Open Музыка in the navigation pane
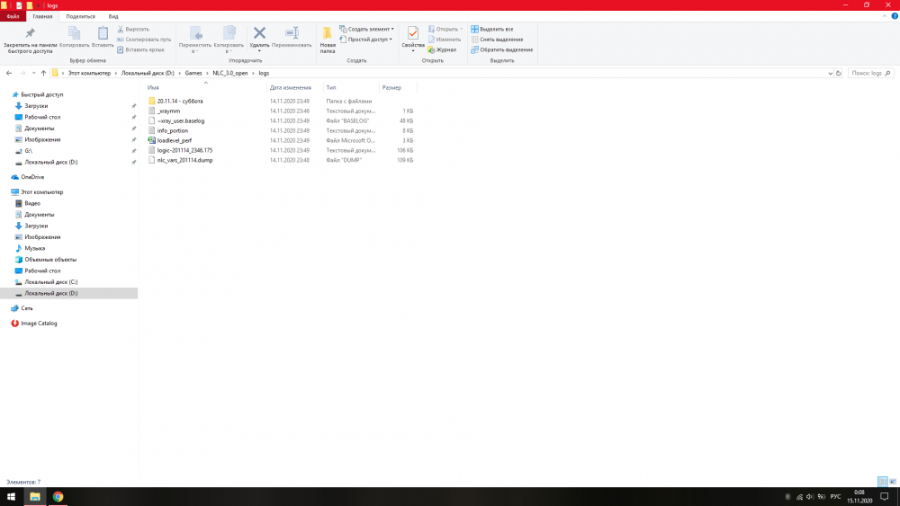Screen dimensions: 900x506 pos(34,248)
